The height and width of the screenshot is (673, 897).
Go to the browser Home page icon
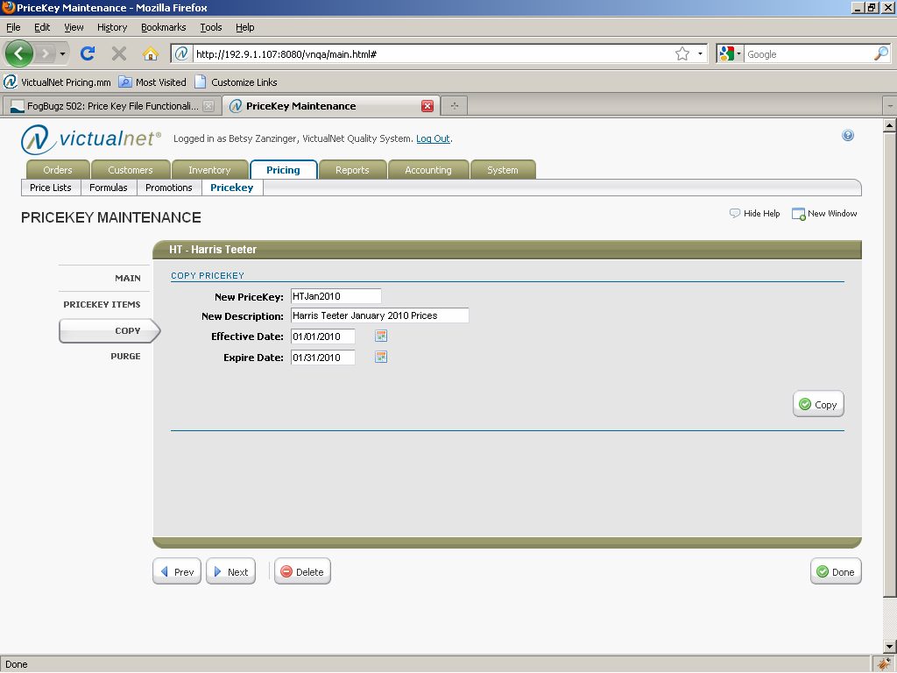pyautogui.click(x=150, y=53)
